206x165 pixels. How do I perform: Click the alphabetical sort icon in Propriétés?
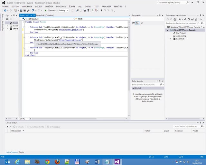coord(137,23)
